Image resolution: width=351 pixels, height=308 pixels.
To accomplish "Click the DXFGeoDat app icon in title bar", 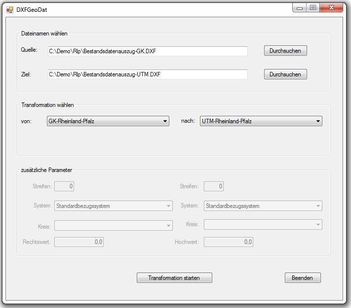I will tap(10, 9).
